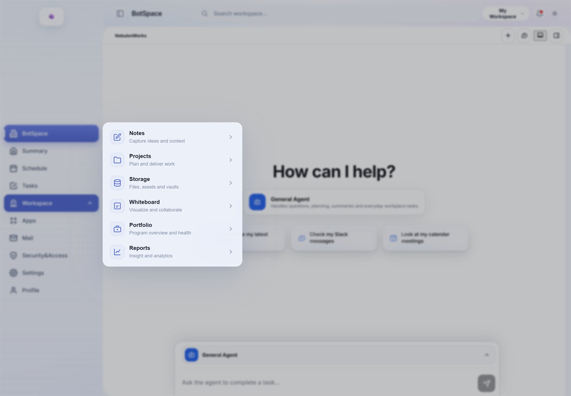Image resolution: width=571 pixels, height=396 pixels.
Task: Select Portfolio menu label
Action: [x=140, y=225]
